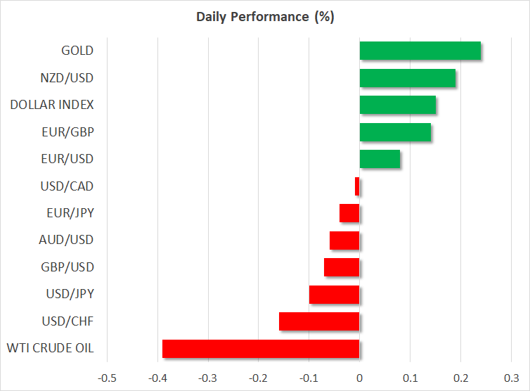530x391 pixels.
Task: Click the red AUD/USD bar
Action: [344, 241]
